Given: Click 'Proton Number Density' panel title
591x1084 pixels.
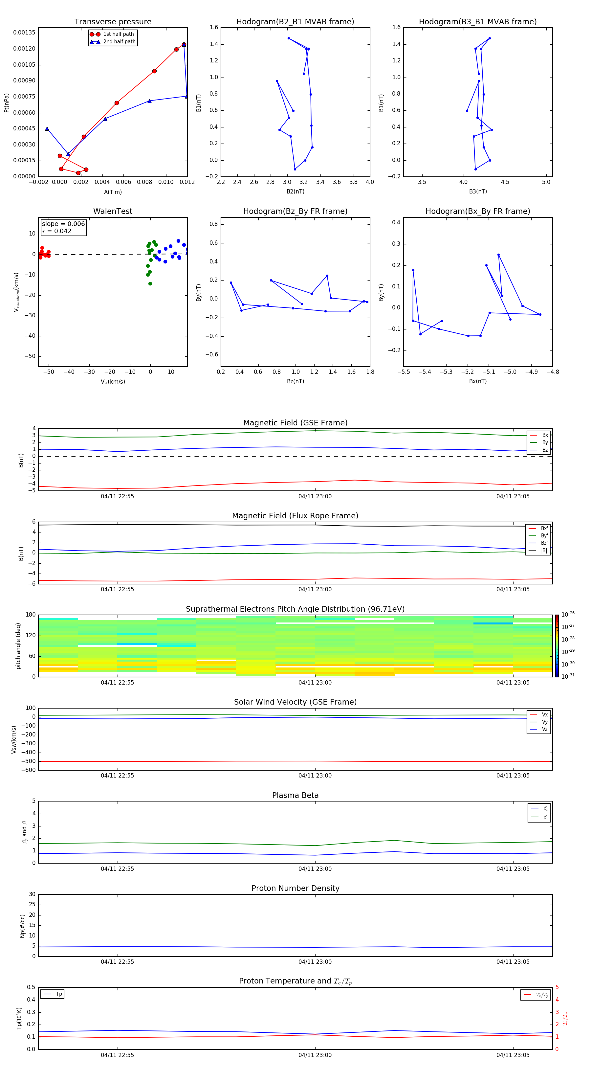Looking at the screenshot, I should coord(295,888).
